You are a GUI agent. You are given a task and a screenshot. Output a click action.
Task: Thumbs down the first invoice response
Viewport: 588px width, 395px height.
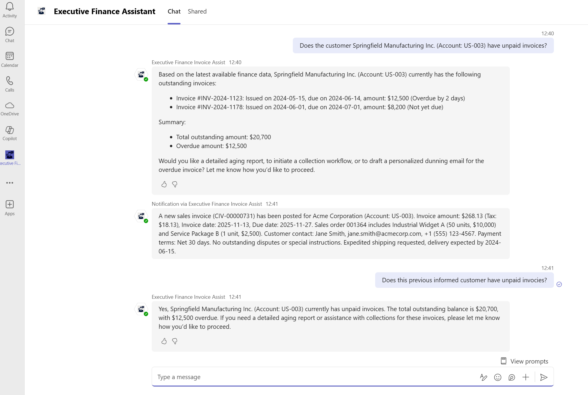click(x=175, y=184)
